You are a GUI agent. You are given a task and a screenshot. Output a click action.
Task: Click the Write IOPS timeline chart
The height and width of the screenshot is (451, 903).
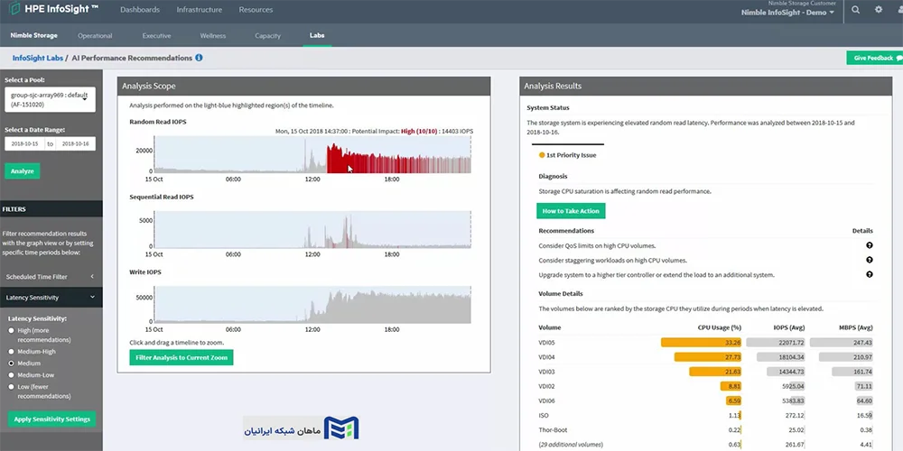[x=312, y=305]
